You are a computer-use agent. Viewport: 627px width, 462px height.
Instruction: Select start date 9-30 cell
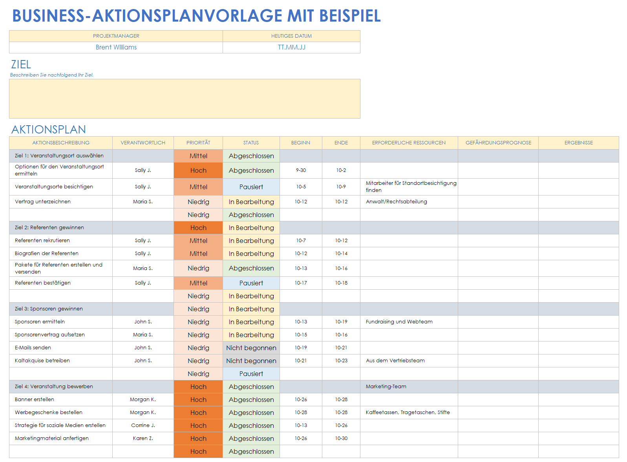301,170
